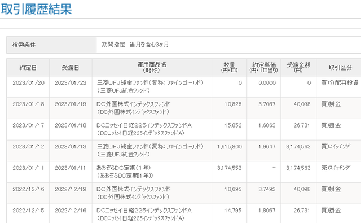The height and width of the screenshot is (223, 361).
Task: Click the 2022/12/15 contract date cell
Action: click(x=28, y=211)
